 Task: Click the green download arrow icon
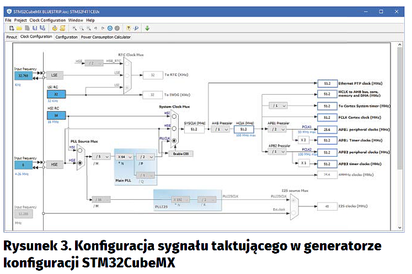tap(147, 28)
